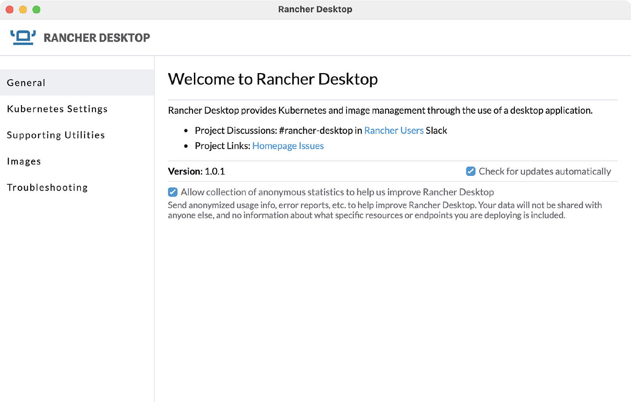Open the Troubleshooting section
Image resolution: width=631 pixels, height=402 pixels.
tap(47, 187)
